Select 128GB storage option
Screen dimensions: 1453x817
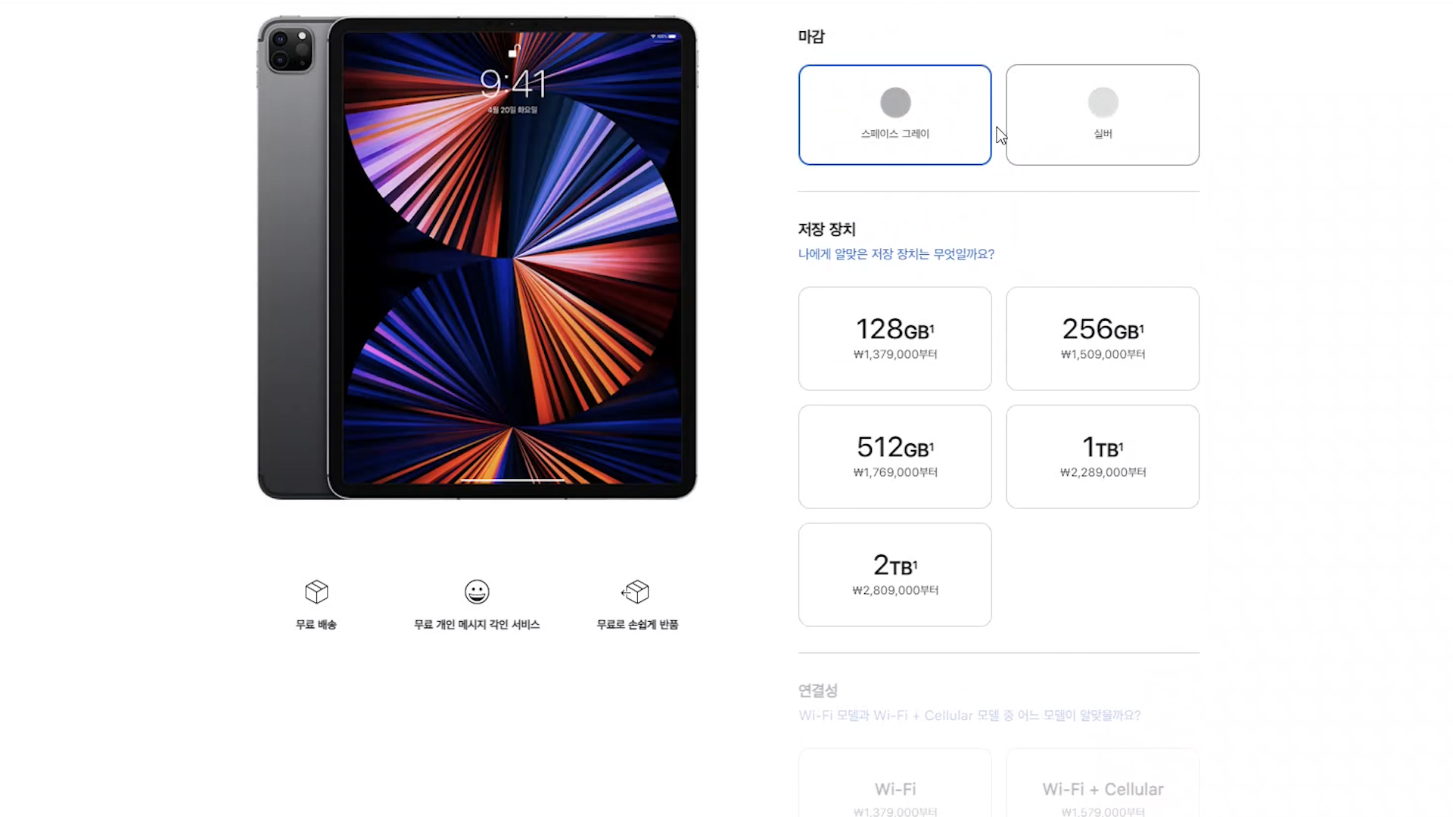[895, 338]
